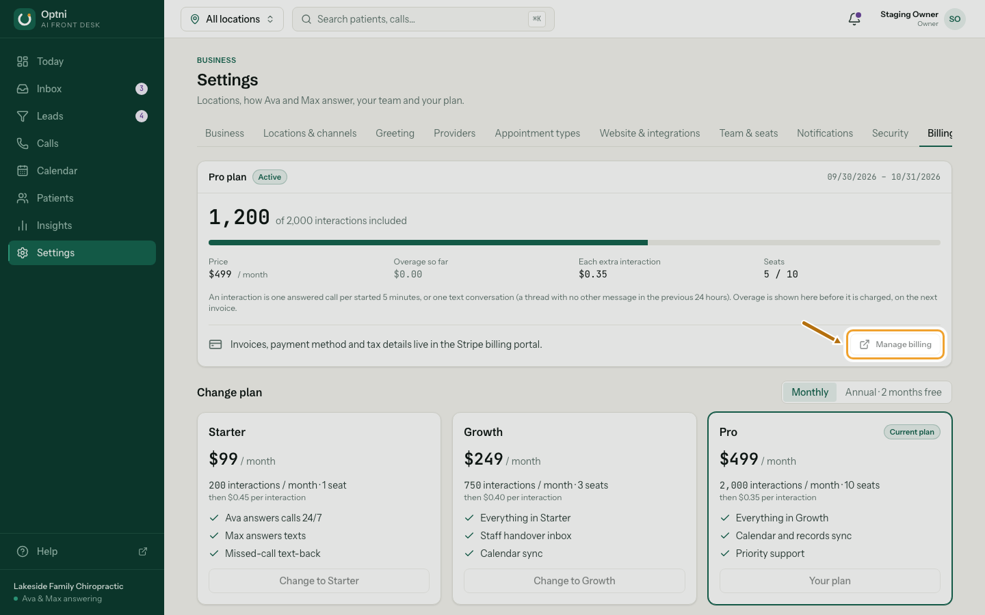The height and width of the screenshot is (615, 985).
Task: Open the Inbox tray icon
Action: tap(23, 89)
